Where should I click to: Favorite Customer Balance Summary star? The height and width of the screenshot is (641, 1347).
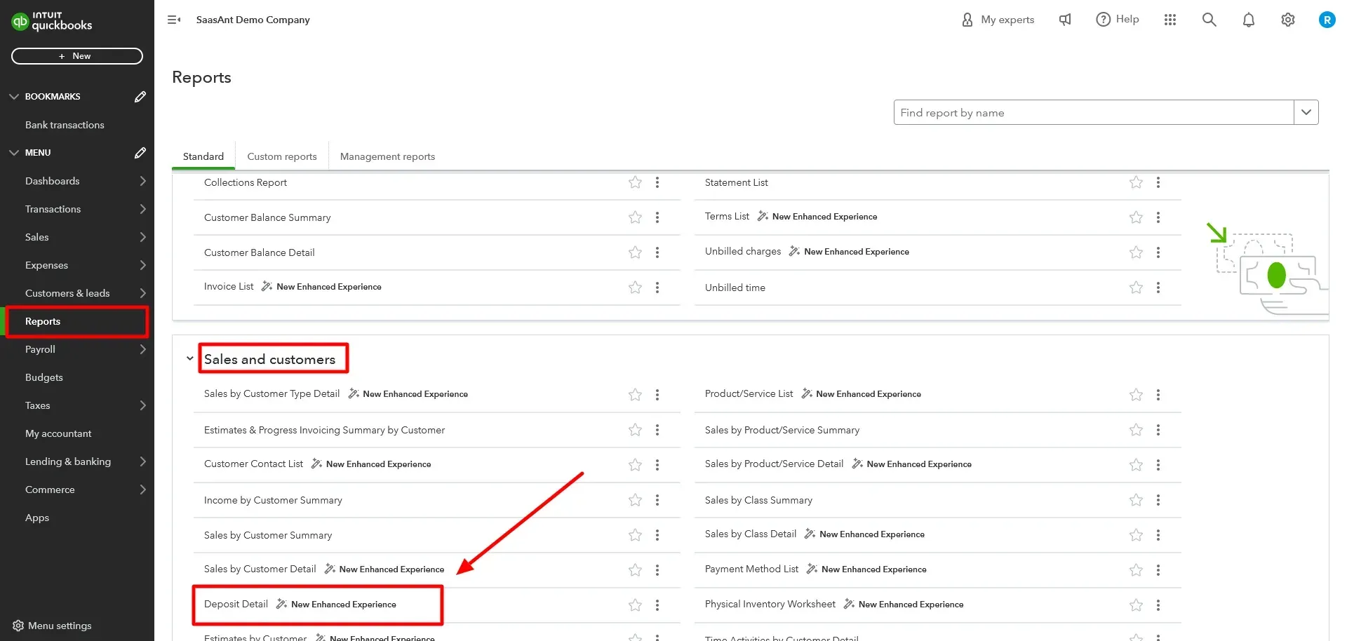(635, 217)
